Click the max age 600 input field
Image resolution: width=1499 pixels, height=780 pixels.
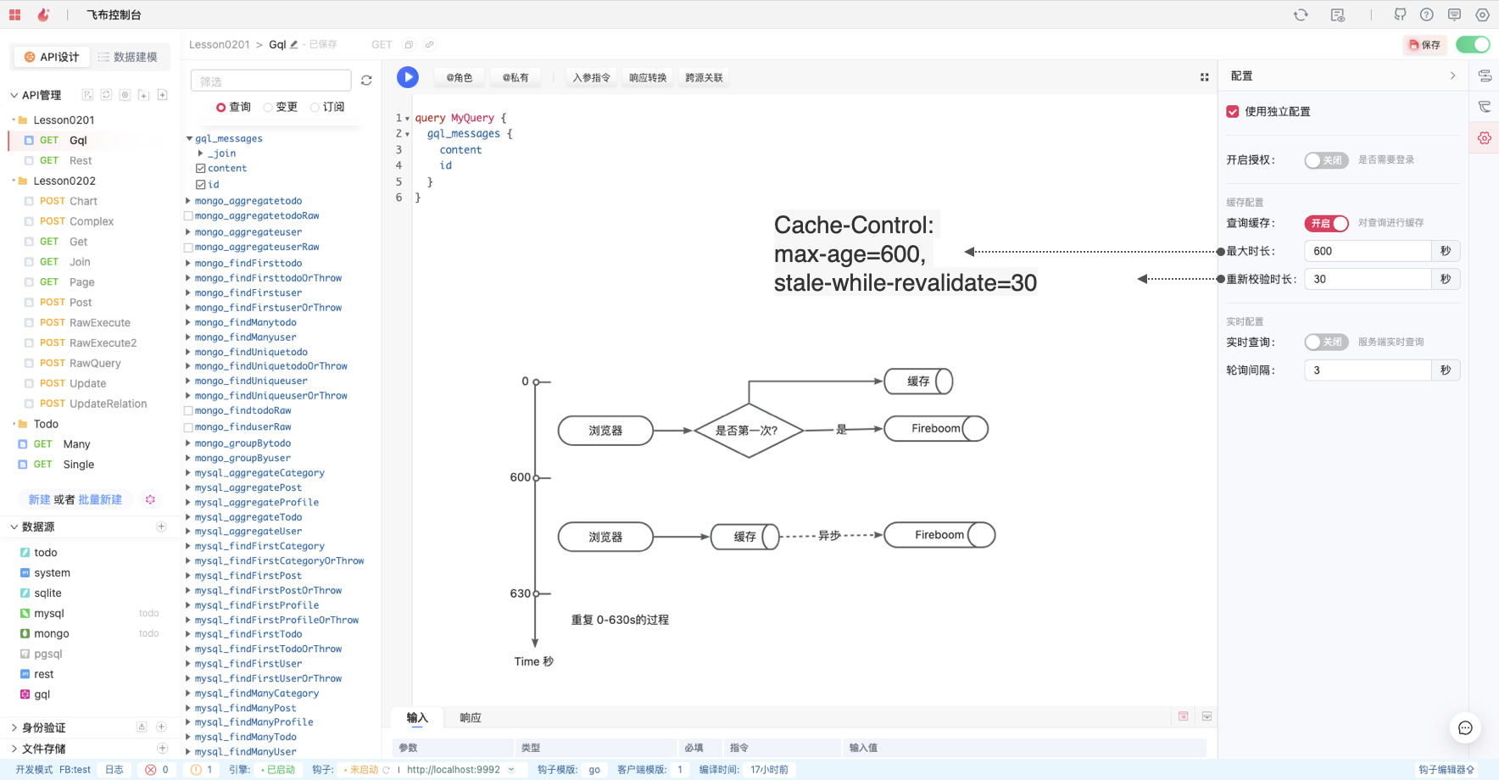tap(1367, 251)
